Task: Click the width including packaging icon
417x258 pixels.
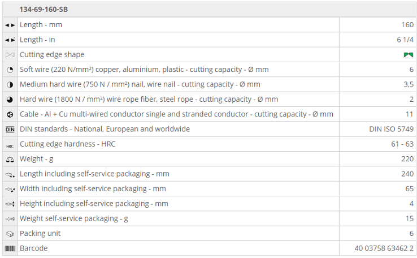Action: (10, 190)
